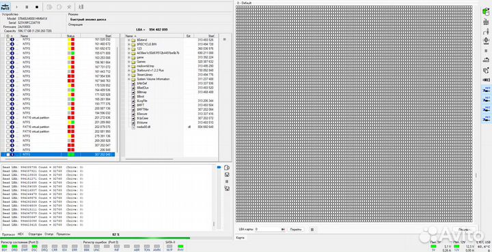Image resolution: width=492 pixels, height=252 pixels.
Task: Select the $LogFile entry
Action: point(142,101)
